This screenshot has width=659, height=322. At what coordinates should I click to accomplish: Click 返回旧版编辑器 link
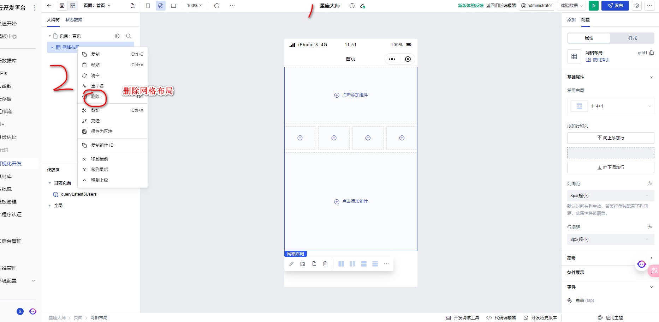coord(501,6)
